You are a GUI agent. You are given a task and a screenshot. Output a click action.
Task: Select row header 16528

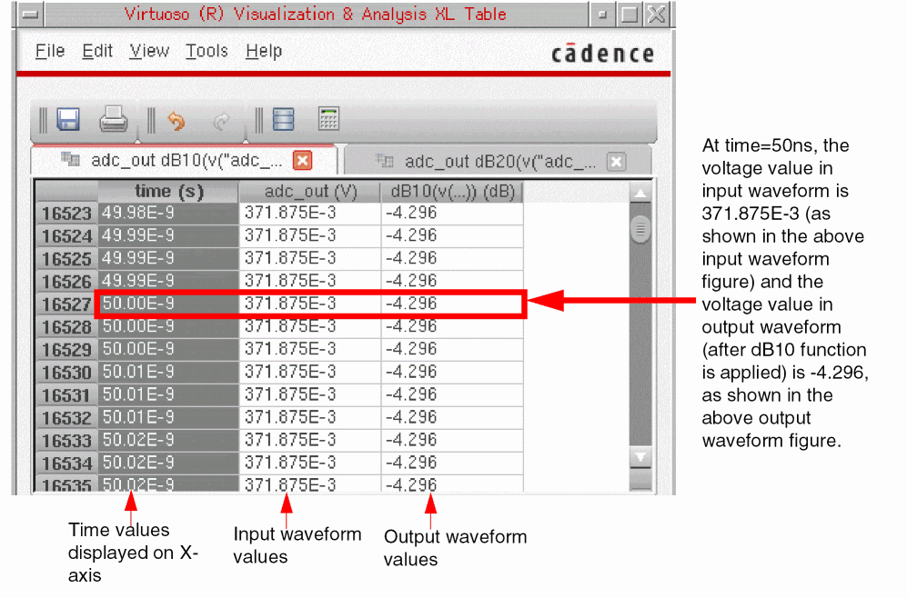coord(66,326)
